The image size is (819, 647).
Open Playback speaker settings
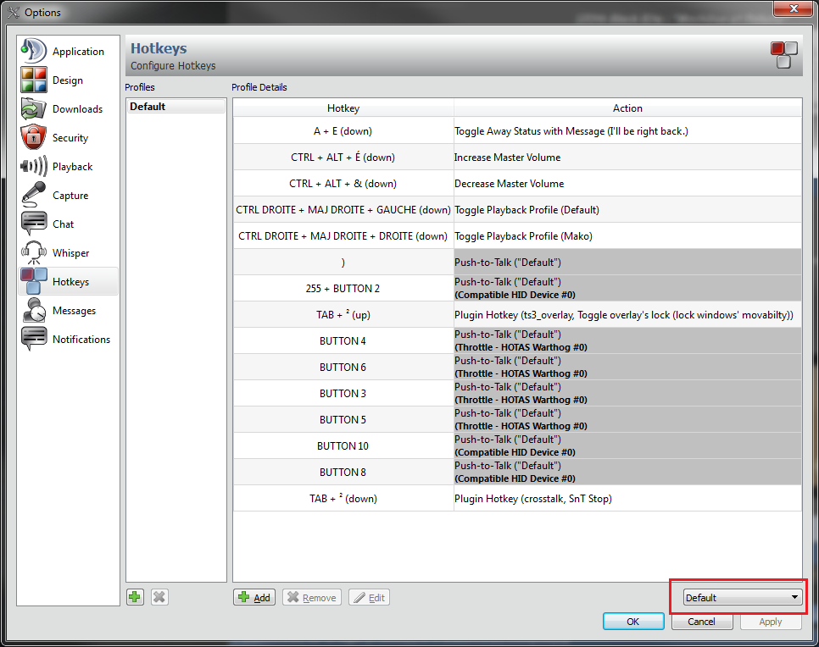[x=33, y=167]
